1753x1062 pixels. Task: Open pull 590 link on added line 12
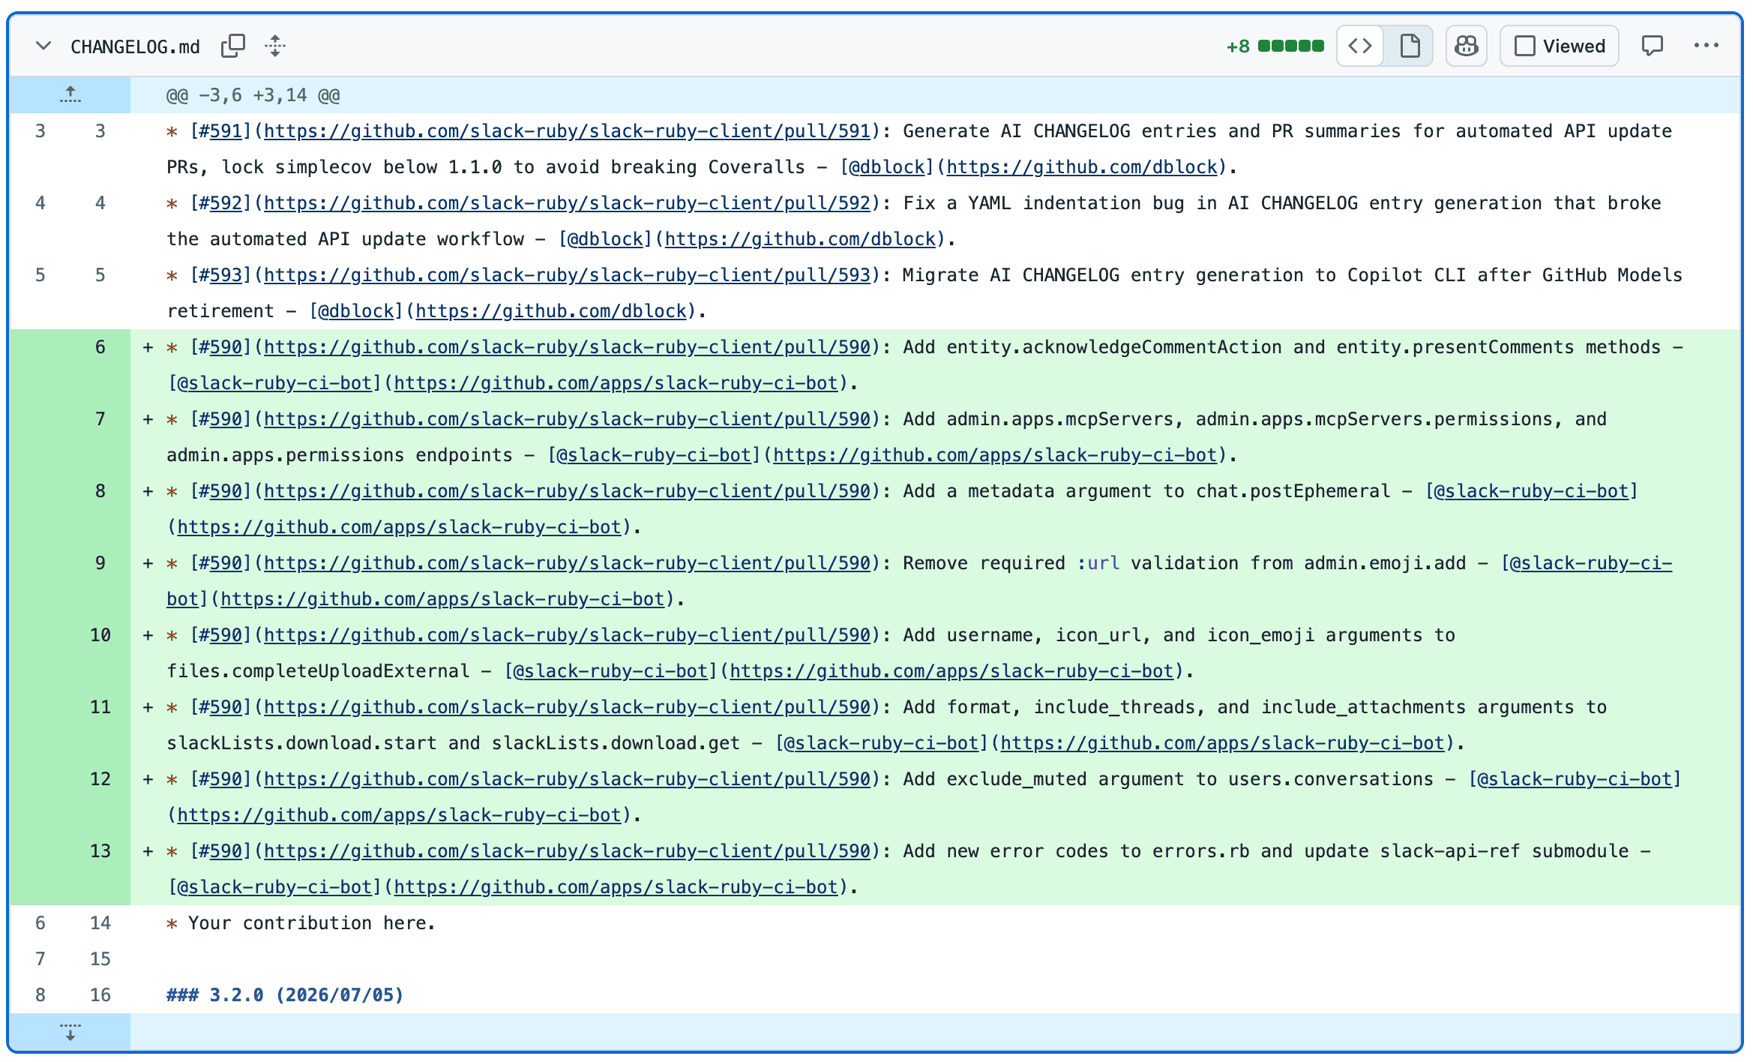[567, 779]
